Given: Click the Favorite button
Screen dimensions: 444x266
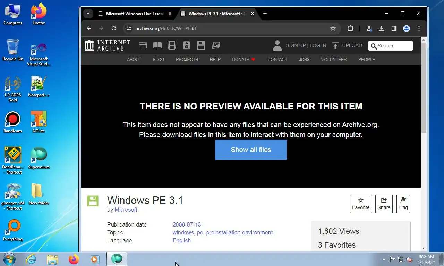Looking at the screenshot, I should pos(361,204).
